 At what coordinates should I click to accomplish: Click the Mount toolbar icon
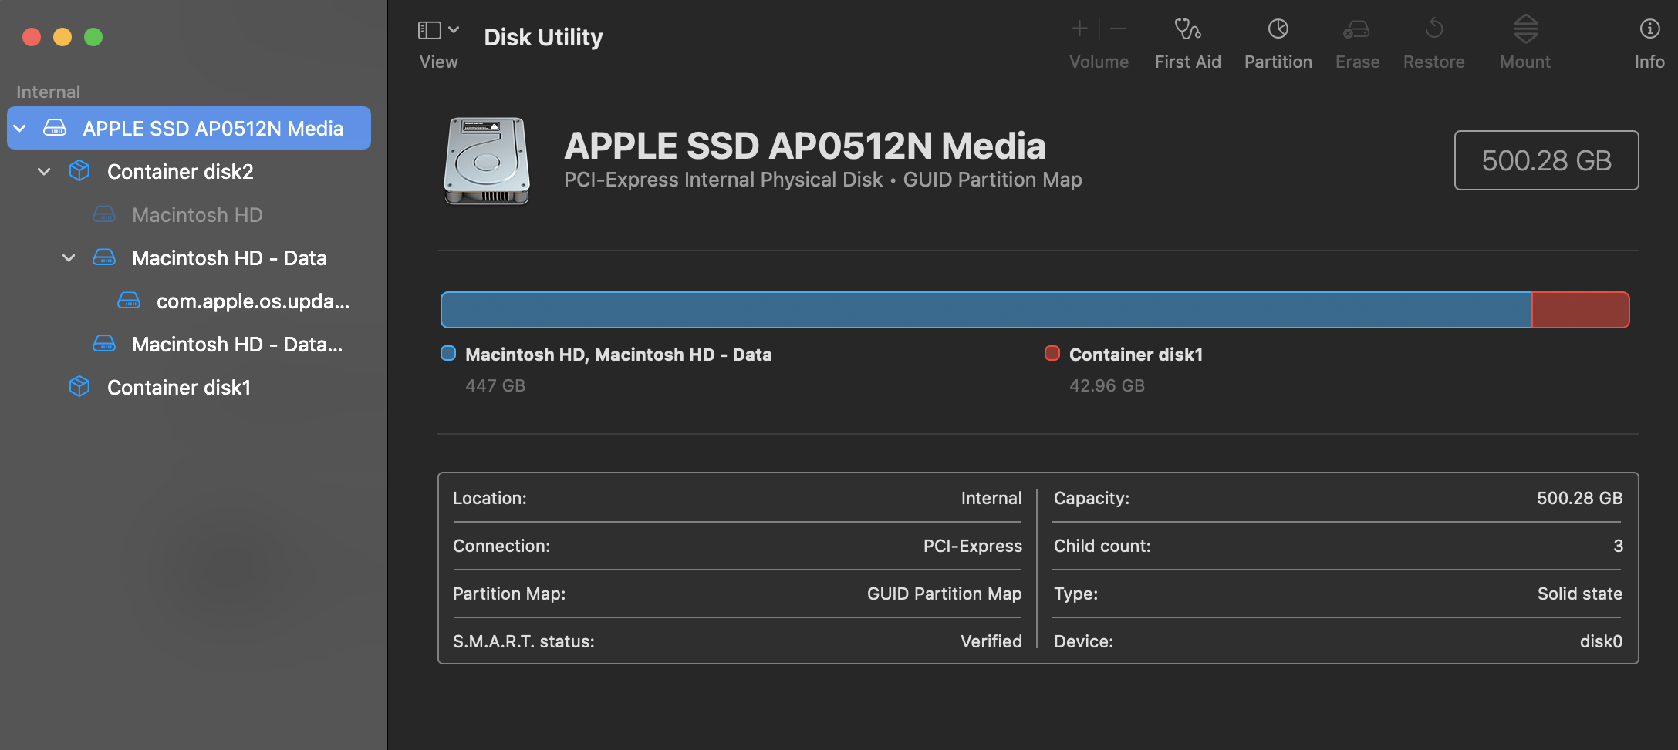1525,30
